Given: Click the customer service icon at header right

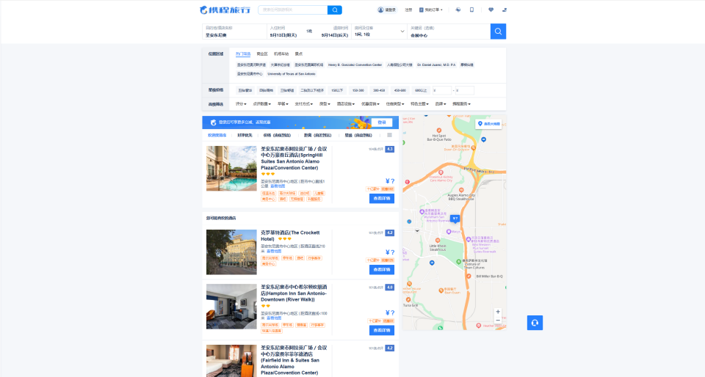Looking at the screenshot, I should tap(504, 10).
